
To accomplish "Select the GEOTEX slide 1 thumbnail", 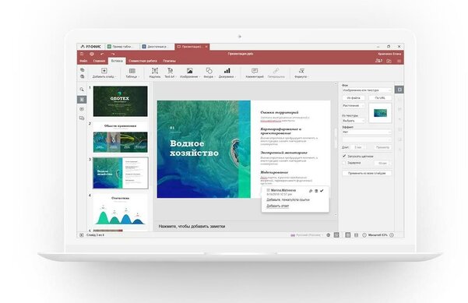I will (120, 101).
